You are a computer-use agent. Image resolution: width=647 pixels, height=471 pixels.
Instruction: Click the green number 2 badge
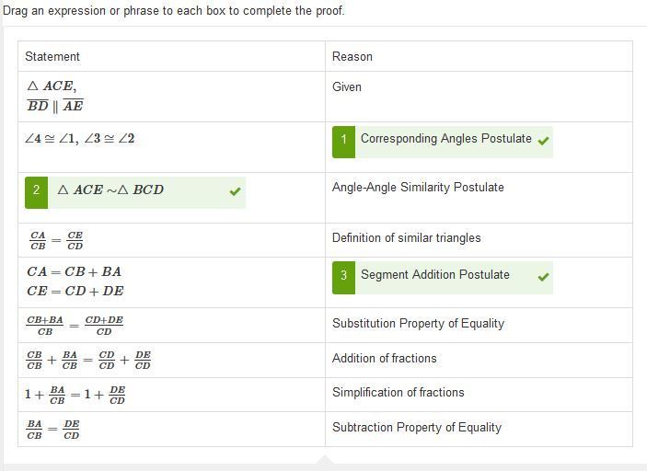(x=36, y=192)
